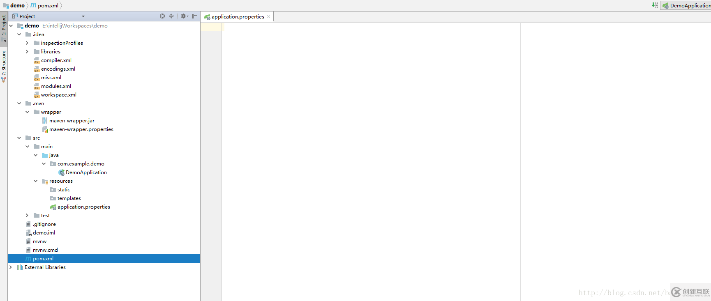The height and width of the screenshot is (301, 711).
Task: Select misc.xml file icon
Action: [37, 77]
